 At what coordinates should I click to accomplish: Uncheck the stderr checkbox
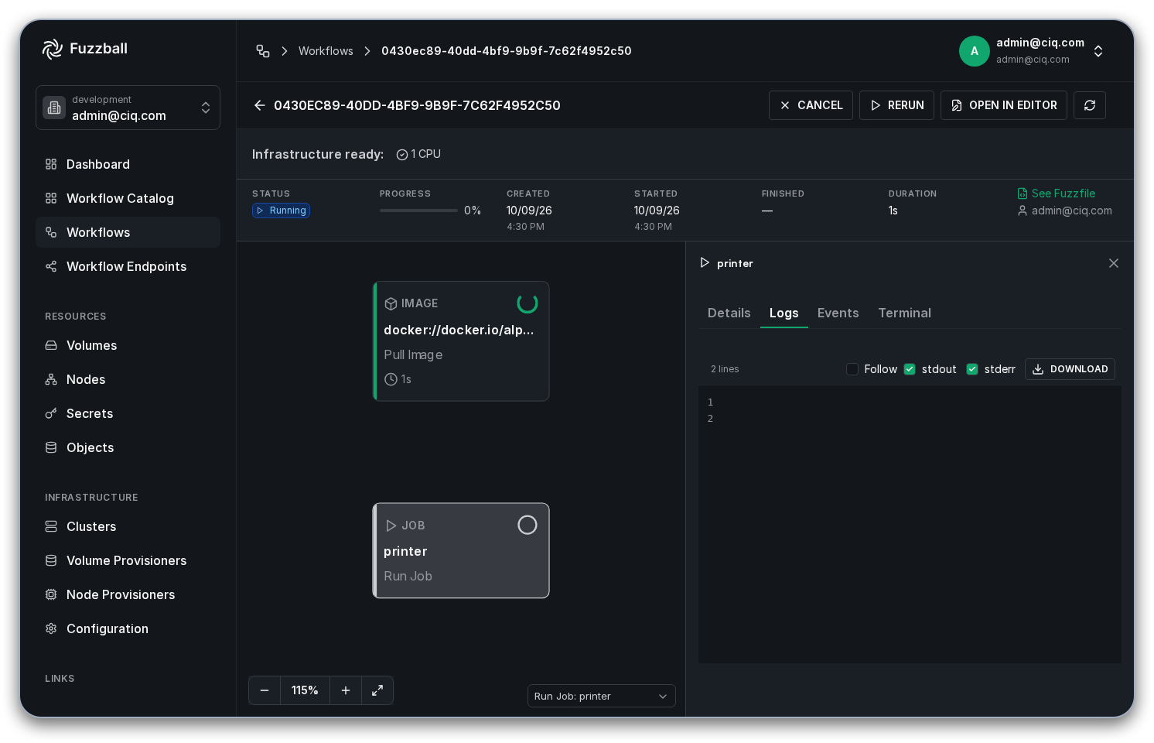pyautogui.click(x=972, y=369)
